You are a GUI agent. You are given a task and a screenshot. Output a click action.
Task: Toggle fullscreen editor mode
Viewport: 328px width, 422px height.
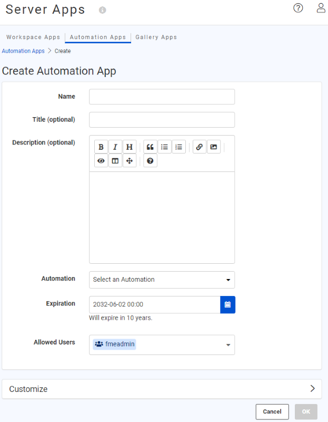130,161
